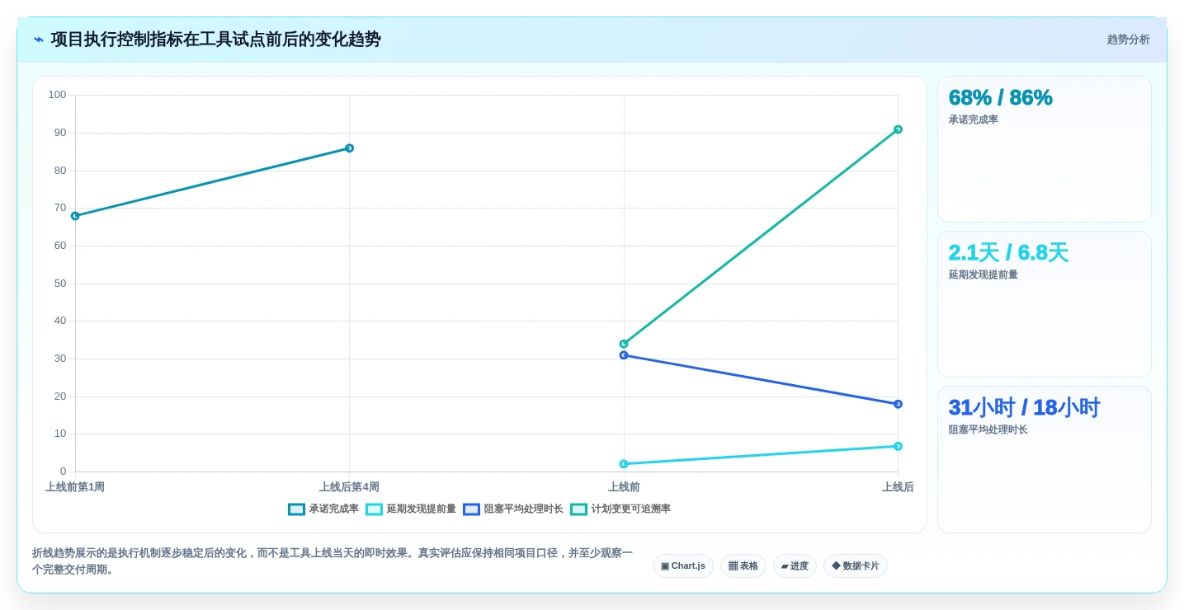
Task: Click the 上线前第1周 axis label
Action: coord(75,487)
